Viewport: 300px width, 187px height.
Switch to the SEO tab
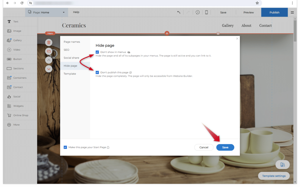pyautogui.click(x=67, y=50)
